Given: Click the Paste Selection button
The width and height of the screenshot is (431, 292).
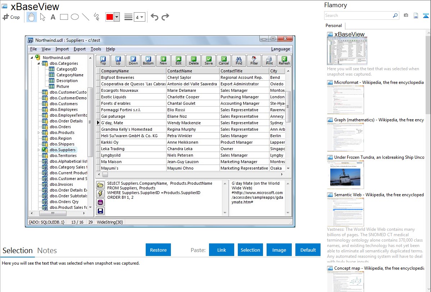Looking at the screenshot, I should (x=250, y=250).
